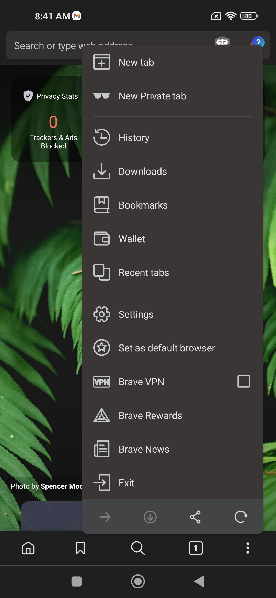Tap the Settings gear icon
Image resolution: width=276 pixels, height=598 pixels.
102,314
